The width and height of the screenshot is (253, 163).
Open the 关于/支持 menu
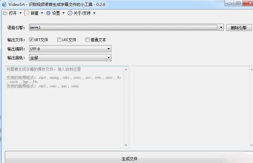point(82,13)
